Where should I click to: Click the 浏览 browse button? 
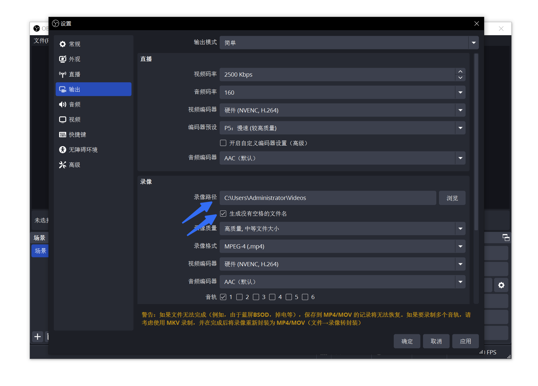click(452, 198)
